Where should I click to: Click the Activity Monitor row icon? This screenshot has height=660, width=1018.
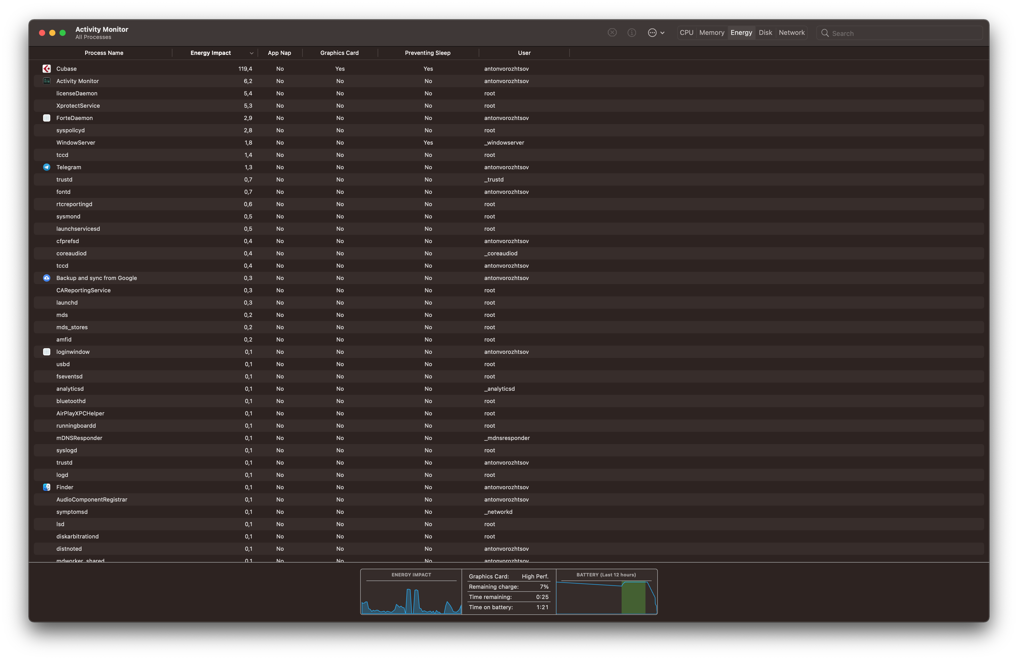click(47, 81)
